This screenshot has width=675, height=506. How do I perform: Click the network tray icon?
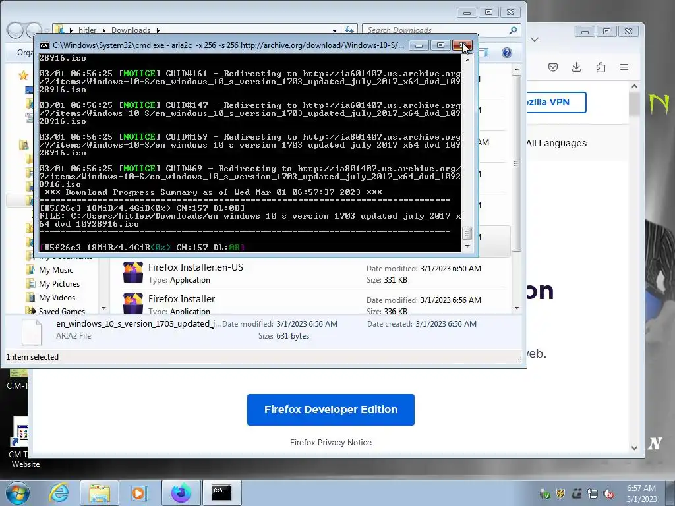[x=593, y=493]
